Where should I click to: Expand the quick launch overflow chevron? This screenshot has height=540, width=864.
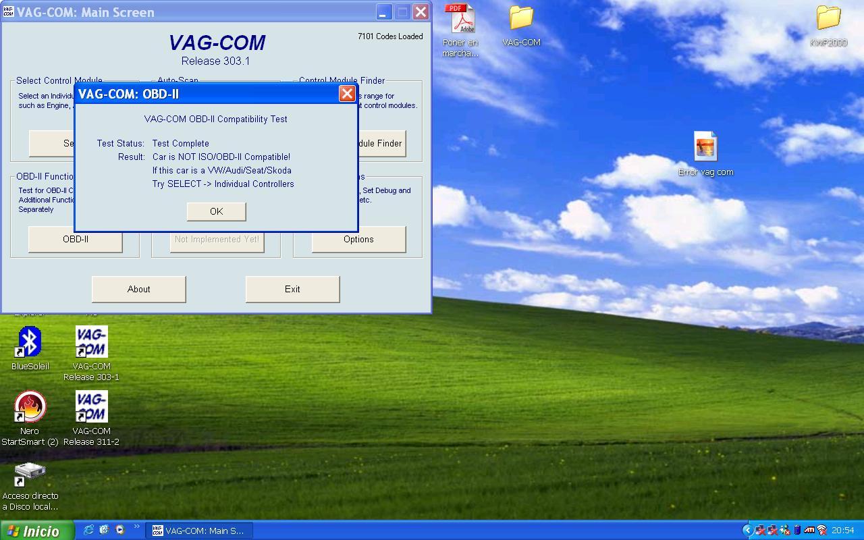(137, 528)
